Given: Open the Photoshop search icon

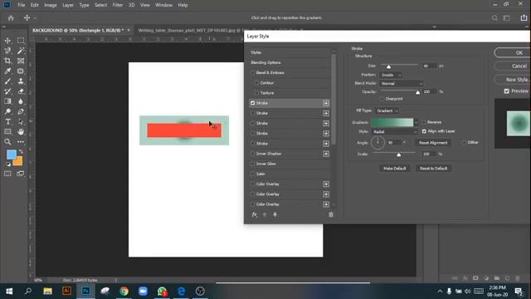Looking at the screenshot, I should click(x=494, y=18).
